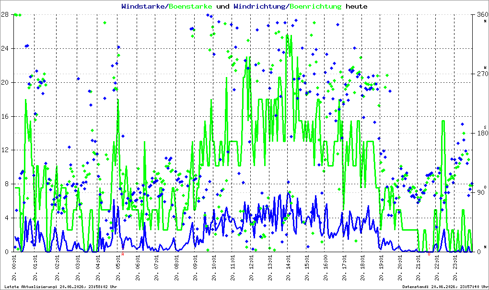This screenshot has width=489, height=290.
Task: Click the '20. 22:01' time axis label
Action: click(437, 268)
